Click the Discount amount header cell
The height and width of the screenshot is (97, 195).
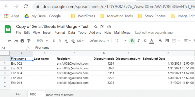(x=128, y=59)
